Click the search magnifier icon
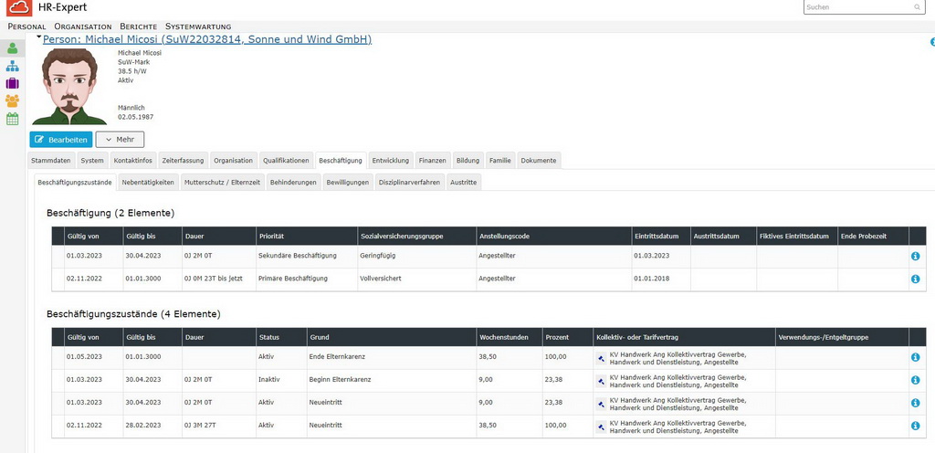This screenshot has width=935, height=453. [917, 7]
